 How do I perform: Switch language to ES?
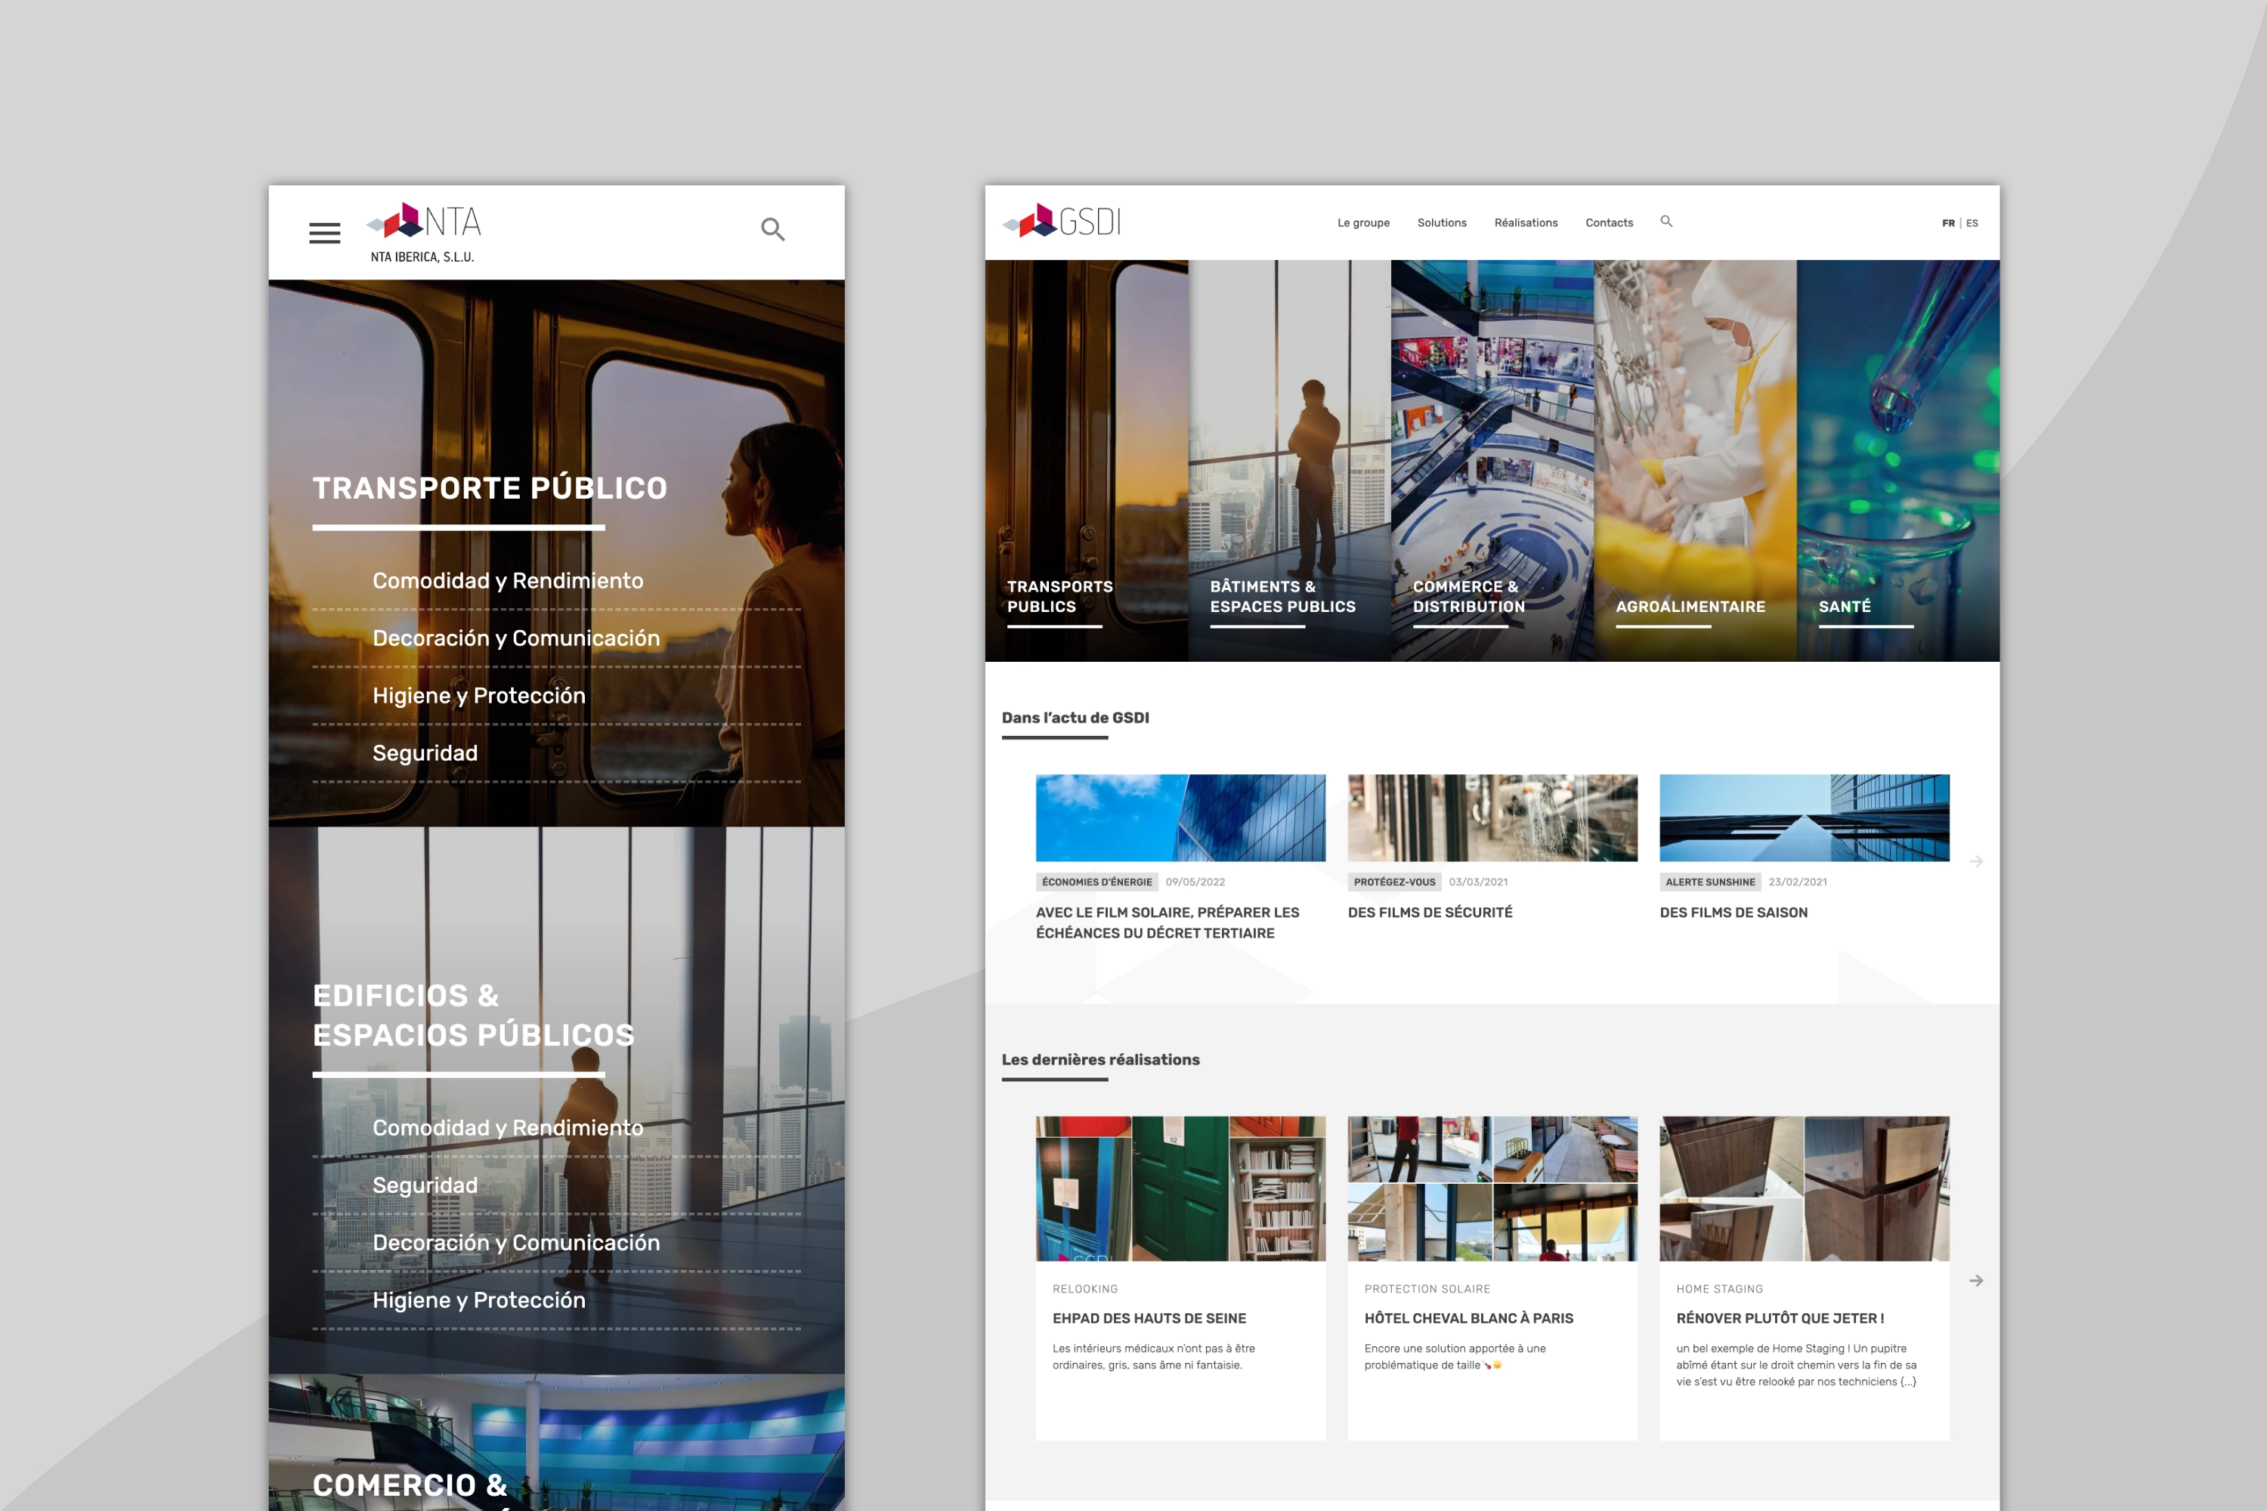pyautogui.click(x=1972, y=223)
